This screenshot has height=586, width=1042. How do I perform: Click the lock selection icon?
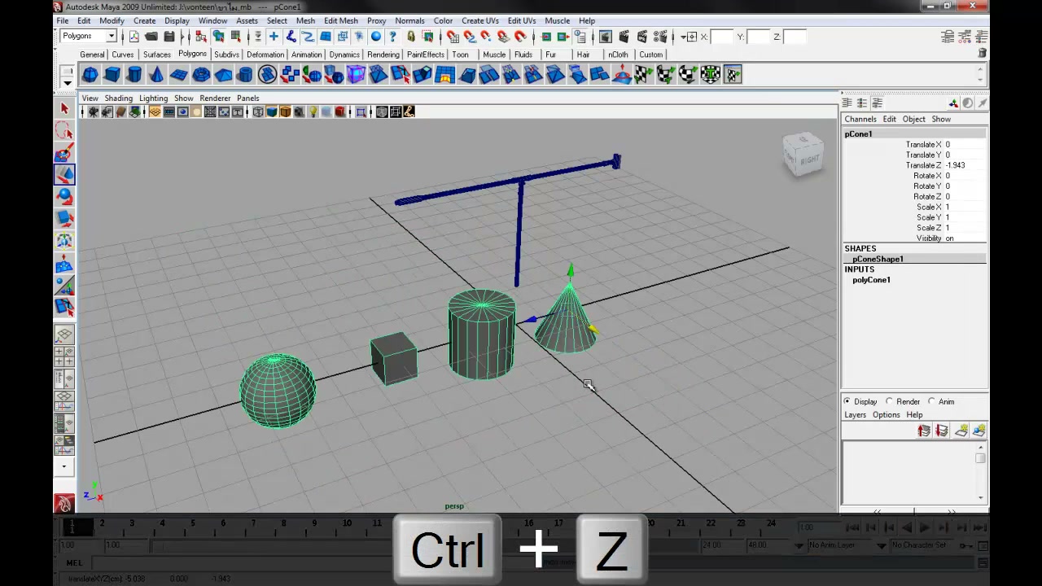pos(411,37)
